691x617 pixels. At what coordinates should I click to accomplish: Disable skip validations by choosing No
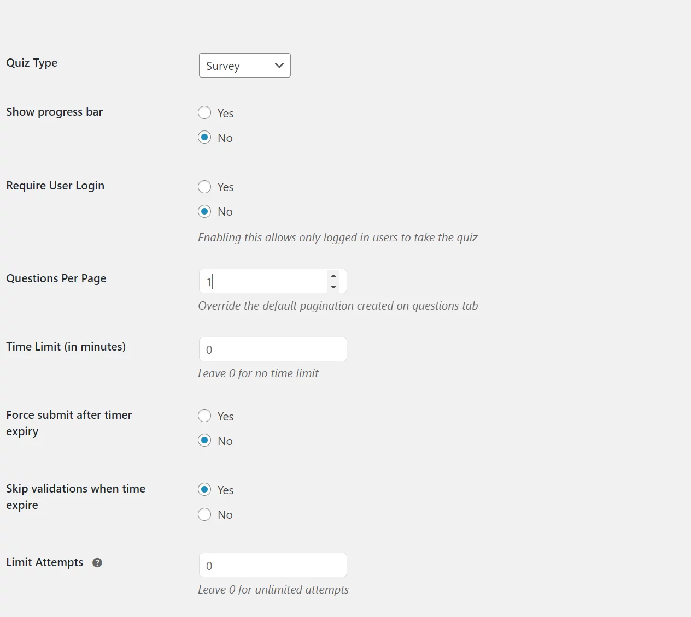[204, 514]
